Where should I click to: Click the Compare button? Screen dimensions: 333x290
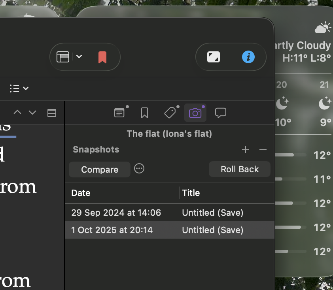tap(100, 169)
